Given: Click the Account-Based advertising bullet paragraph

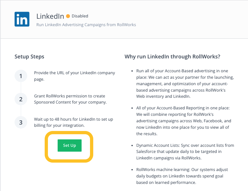Looking at the screenshot, I should 185,84.
